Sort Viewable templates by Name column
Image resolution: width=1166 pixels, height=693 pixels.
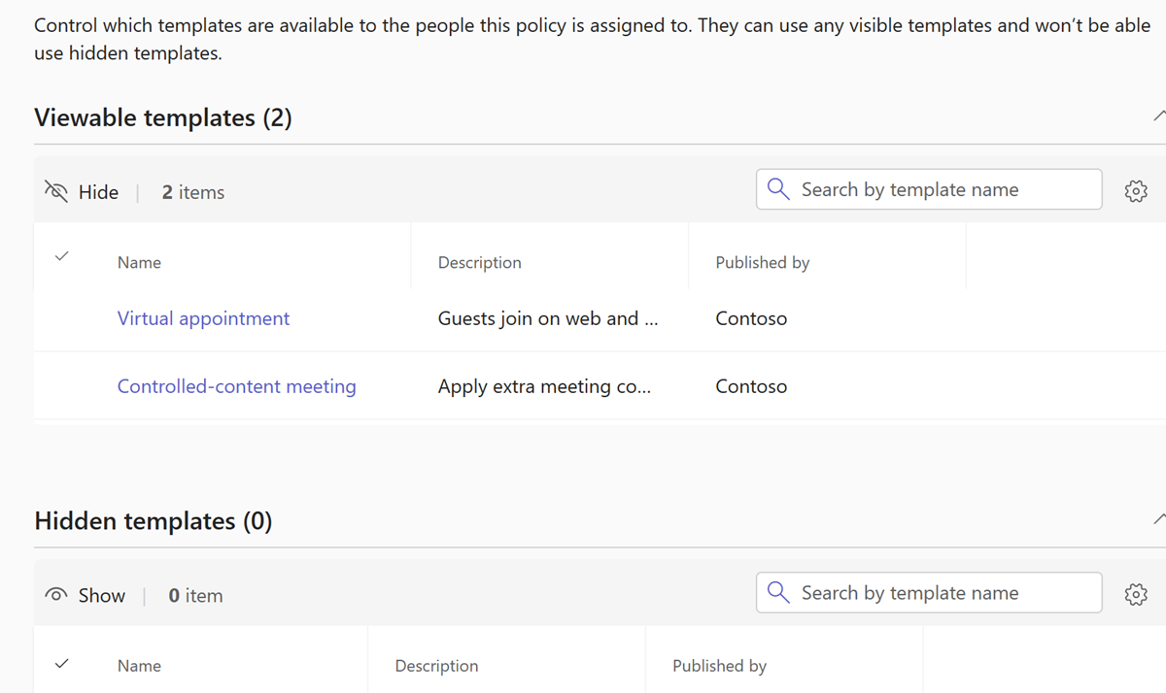coord(139,262)
